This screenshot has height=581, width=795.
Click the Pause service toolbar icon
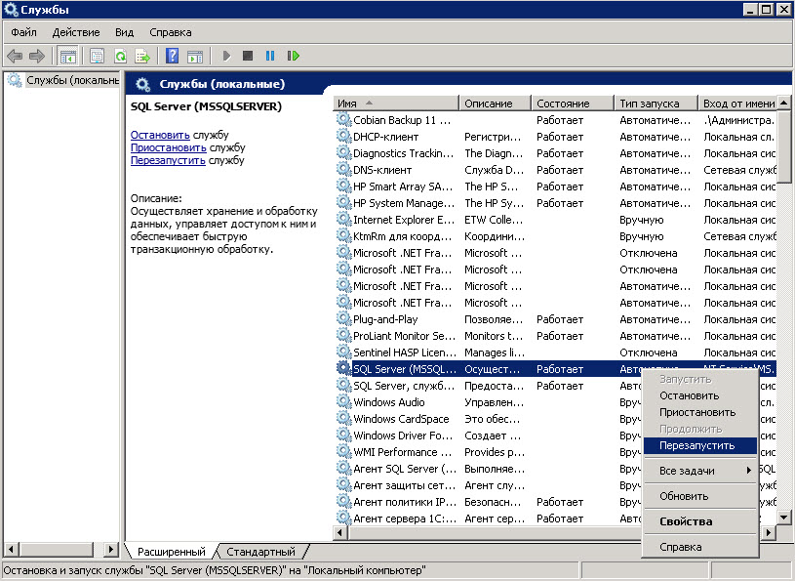[270, 56]
